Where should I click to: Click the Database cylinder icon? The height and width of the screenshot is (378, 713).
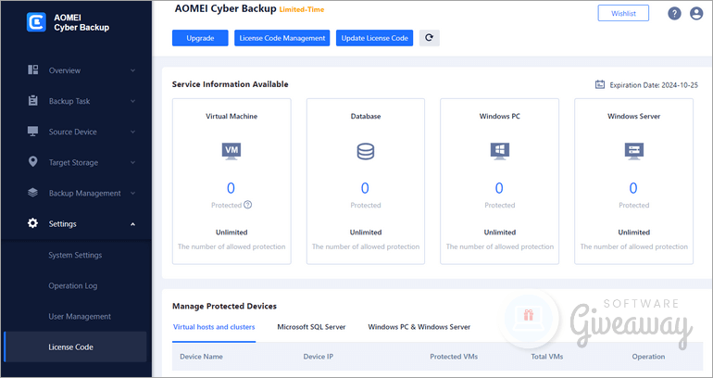point(366,151)
